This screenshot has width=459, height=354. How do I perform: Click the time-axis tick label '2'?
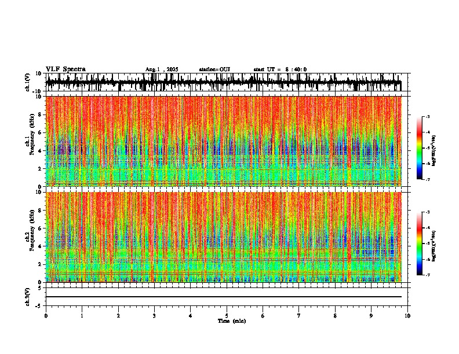pos(118,316)
